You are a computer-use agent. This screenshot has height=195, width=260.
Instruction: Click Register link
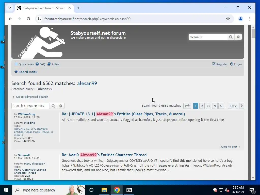(220, 64)
